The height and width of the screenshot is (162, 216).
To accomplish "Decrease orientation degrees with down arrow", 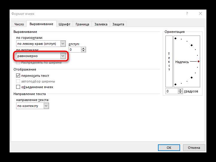I will point(180,92).
